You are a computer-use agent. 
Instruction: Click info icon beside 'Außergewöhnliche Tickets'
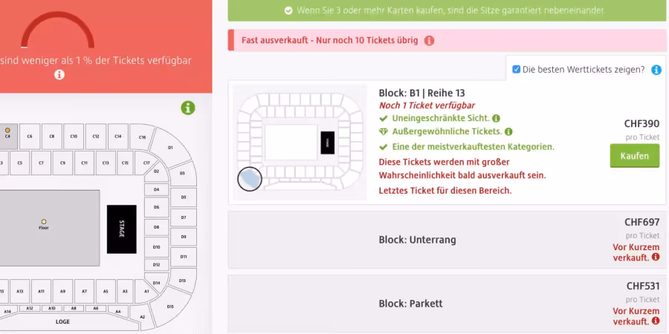(x=508, y=131)
